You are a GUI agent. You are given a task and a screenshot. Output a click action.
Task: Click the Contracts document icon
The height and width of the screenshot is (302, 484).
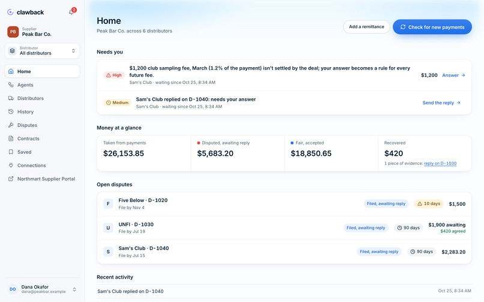pyautogui.click(x=11, y=138)
